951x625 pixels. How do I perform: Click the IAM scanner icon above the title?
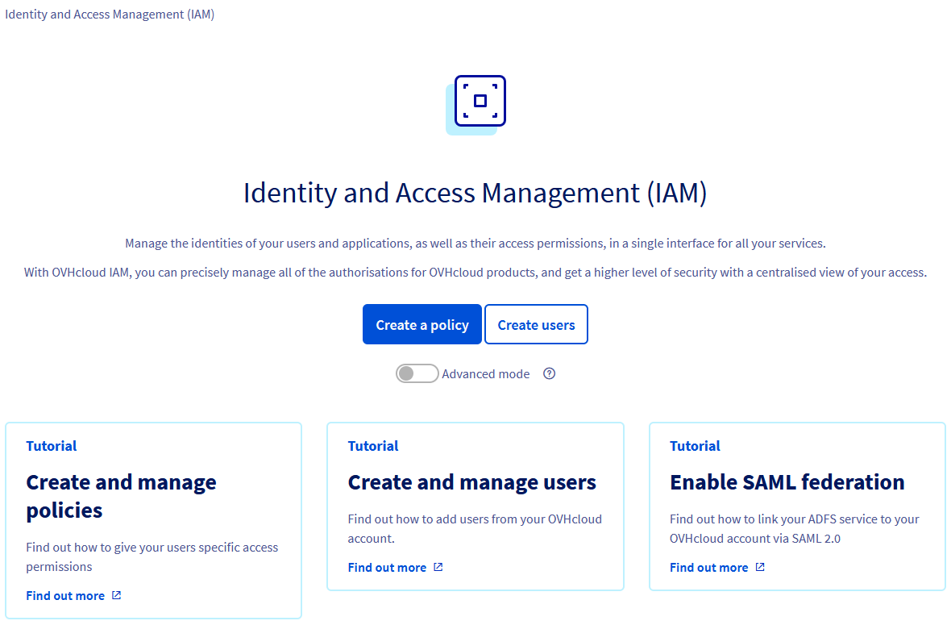click(479, 101)
